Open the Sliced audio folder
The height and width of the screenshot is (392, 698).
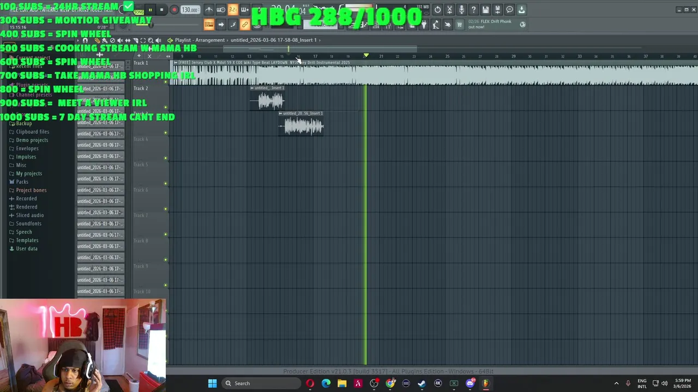coord(29,215)
